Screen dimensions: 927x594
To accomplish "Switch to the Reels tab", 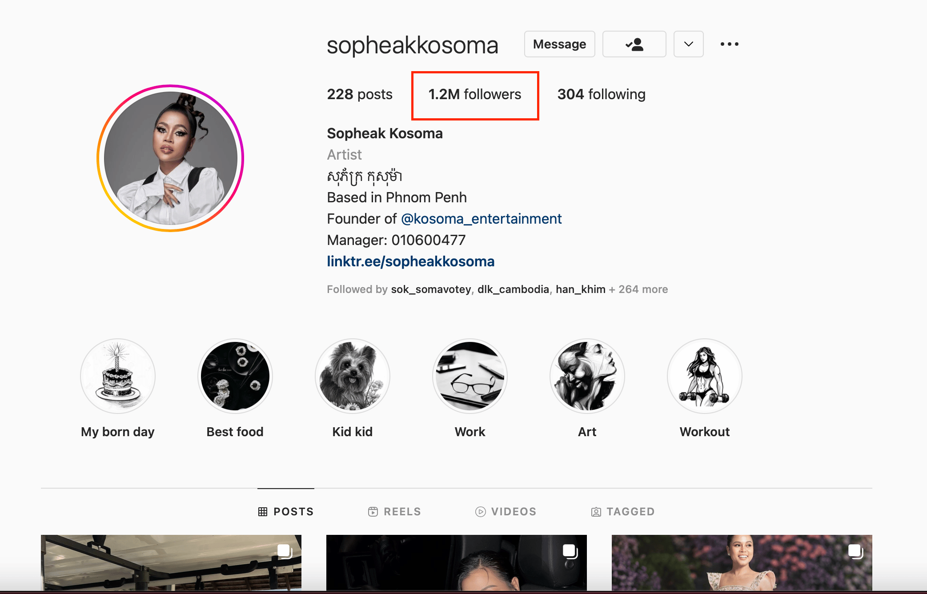I will pos(395,512).
